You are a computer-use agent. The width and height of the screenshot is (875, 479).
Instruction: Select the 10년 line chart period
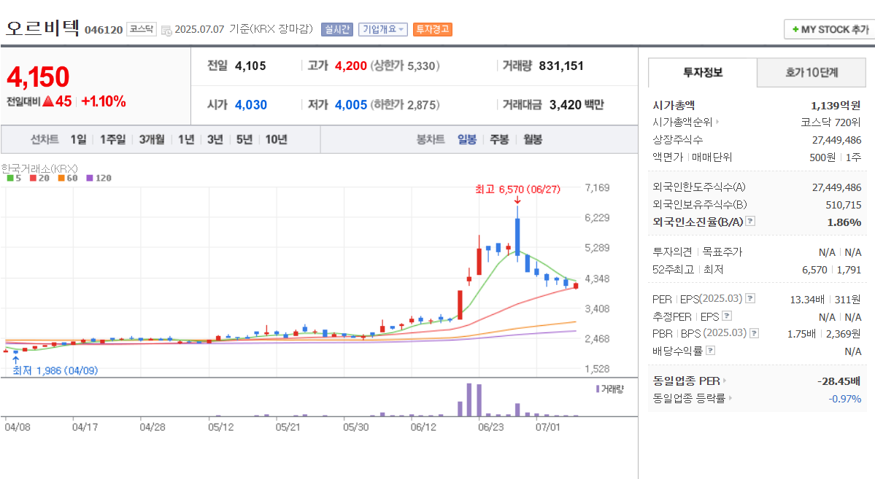click(x=277, y=139)
